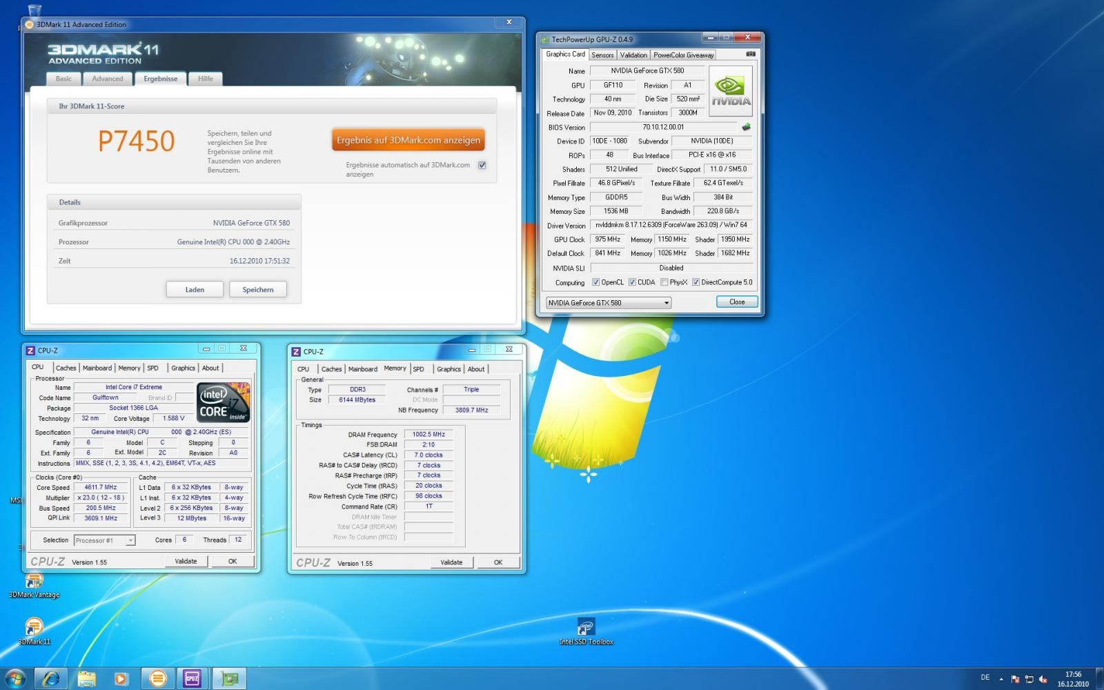Show hidden system tray icons arrow

pos(1001,679)
